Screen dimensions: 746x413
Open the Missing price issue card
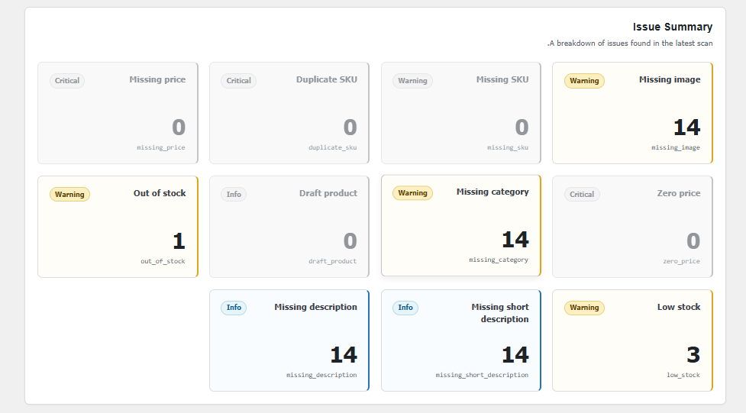pyautogui.click(x=118, y=113)
